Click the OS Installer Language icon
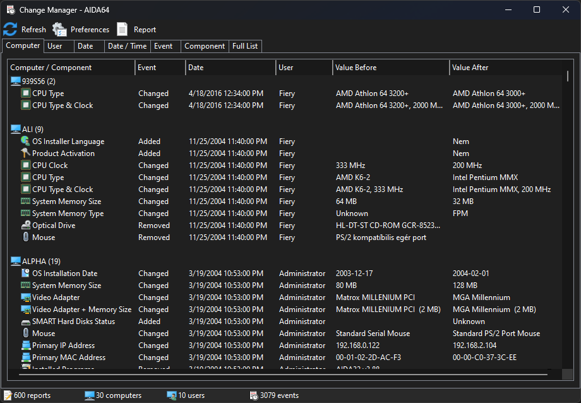The image size is (581, 403). 26,141
